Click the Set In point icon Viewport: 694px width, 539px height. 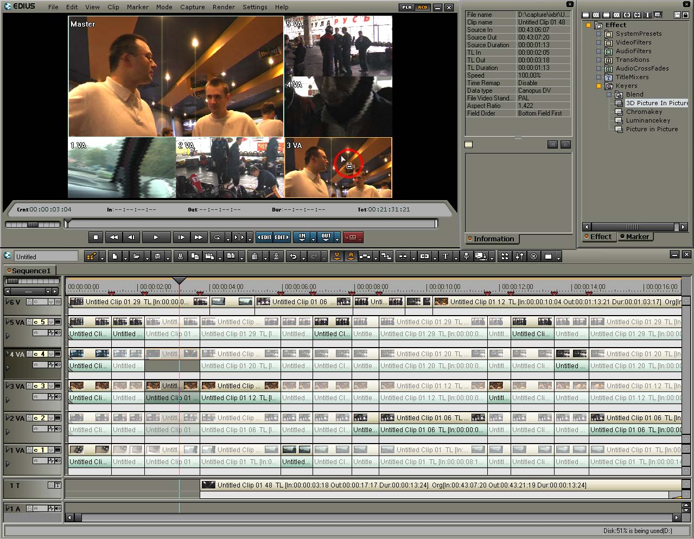[302, 237]
